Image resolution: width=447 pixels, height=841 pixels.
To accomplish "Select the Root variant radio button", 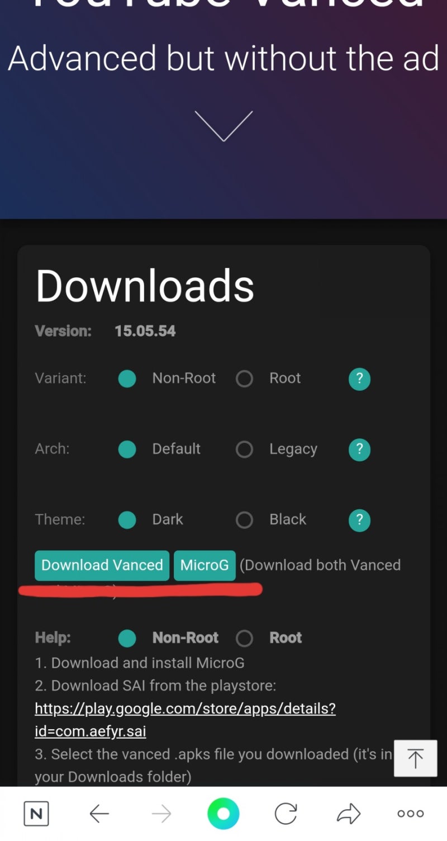I will click(244, 379).
